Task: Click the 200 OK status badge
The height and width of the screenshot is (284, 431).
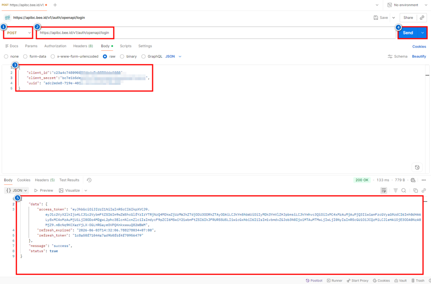Action: click(362, 180)
